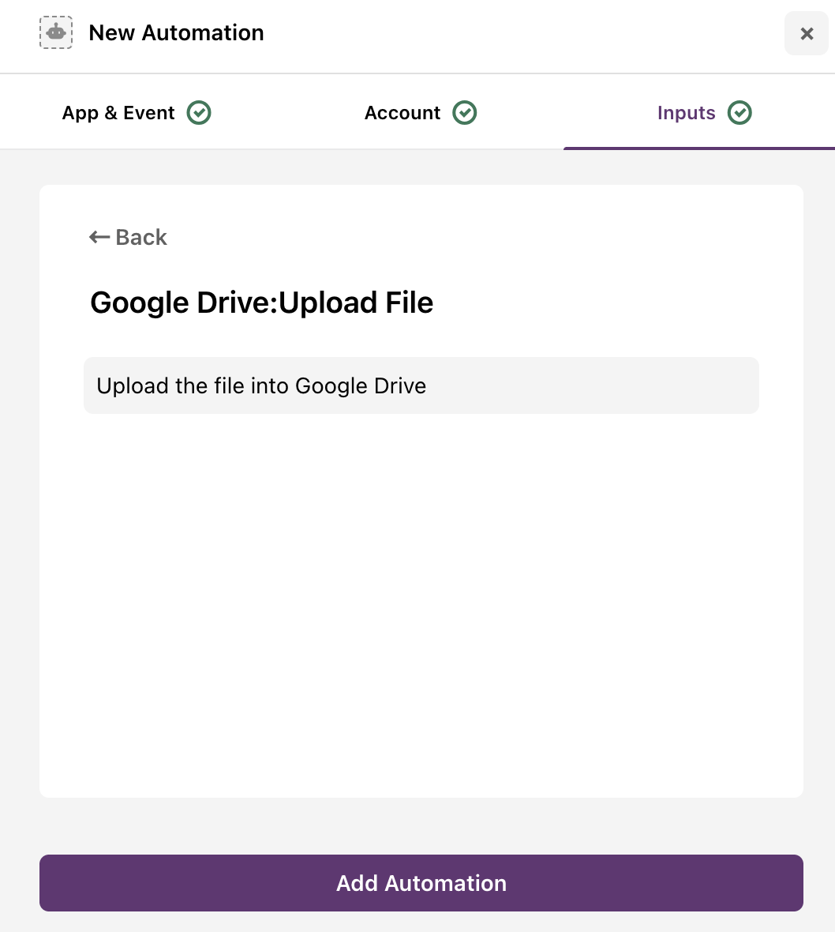835x932 pixels.
Task: Select the Inputs tab label
Action: (686, 113)
